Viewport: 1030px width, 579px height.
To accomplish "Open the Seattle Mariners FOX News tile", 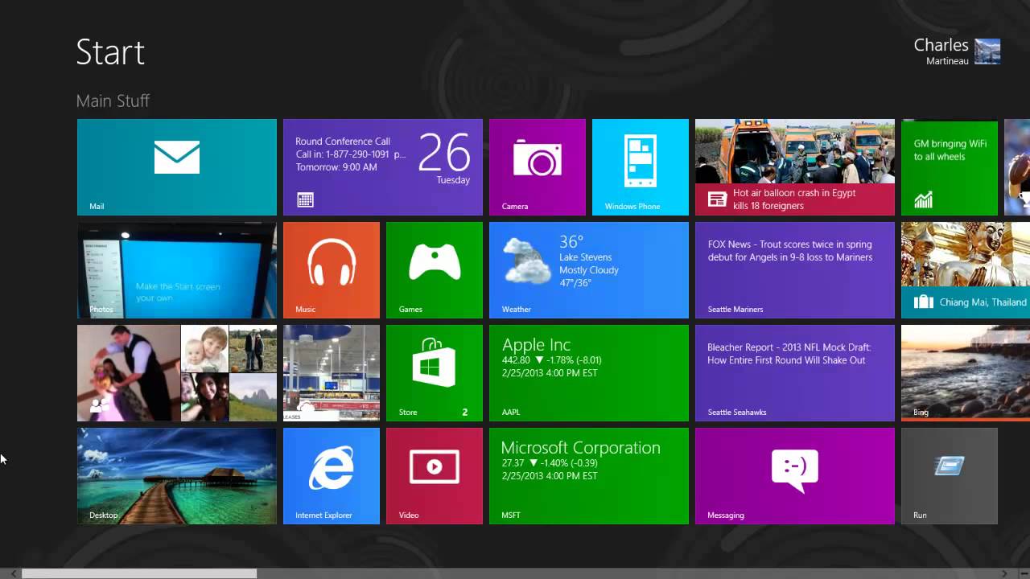I will [x=795, y=270].
